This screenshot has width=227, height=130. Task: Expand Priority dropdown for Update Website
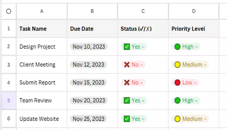point(205,119)
